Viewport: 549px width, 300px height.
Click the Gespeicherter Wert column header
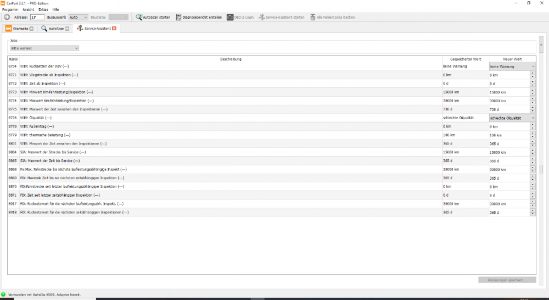[x=466, y=59]
